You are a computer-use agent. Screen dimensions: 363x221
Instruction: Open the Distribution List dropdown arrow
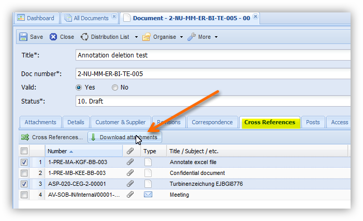tap(136, 37)
